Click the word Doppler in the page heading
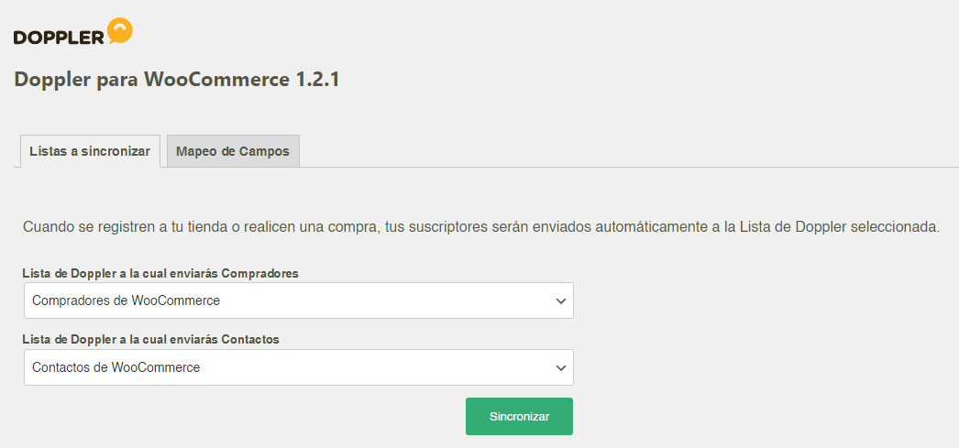Screen dimensions: 959x448 point(52,80)
